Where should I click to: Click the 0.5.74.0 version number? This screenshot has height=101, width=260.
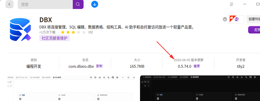point(185,66)
